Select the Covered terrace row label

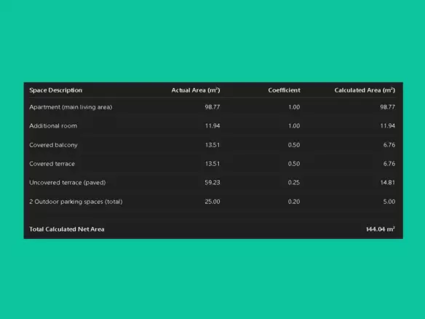52,164
